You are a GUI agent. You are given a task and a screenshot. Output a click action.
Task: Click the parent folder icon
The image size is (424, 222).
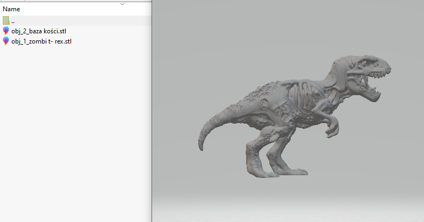pos(6,20)
